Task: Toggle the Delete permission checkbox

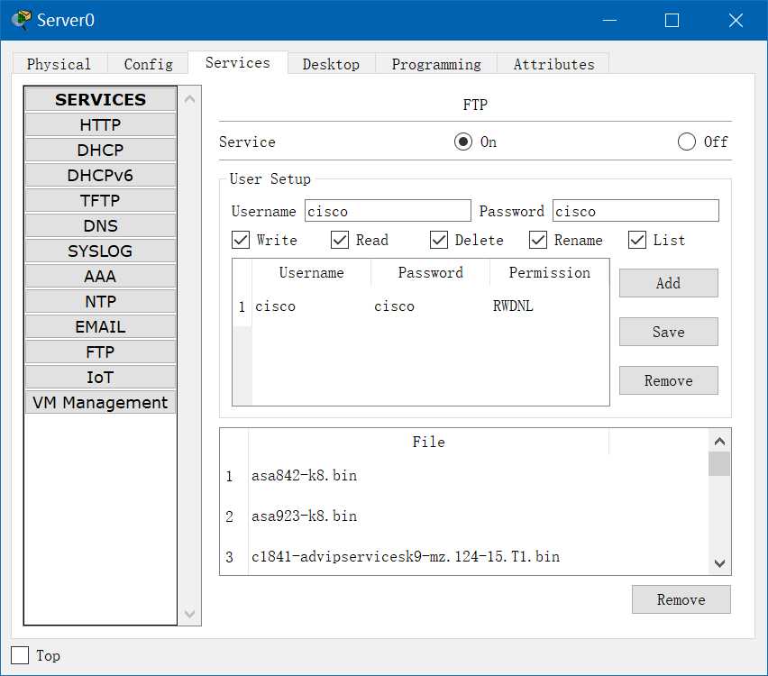Action: pyautogui.click(x=438, y=240)
